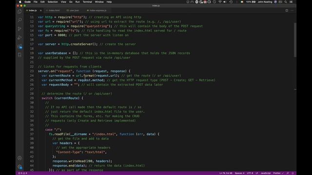
Task: Click line number 23 in gutter
Action: click(32, 71)
